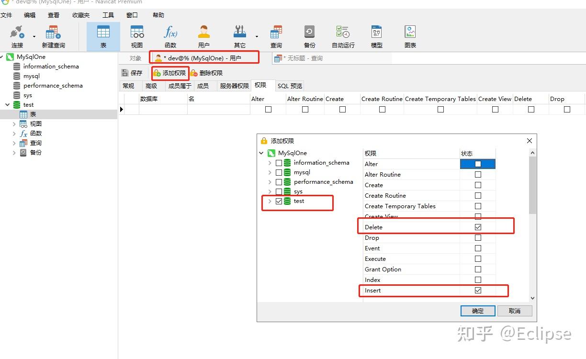
Task: Expand 查询 node in left sidebar
Action: click(x=14, y=143)
